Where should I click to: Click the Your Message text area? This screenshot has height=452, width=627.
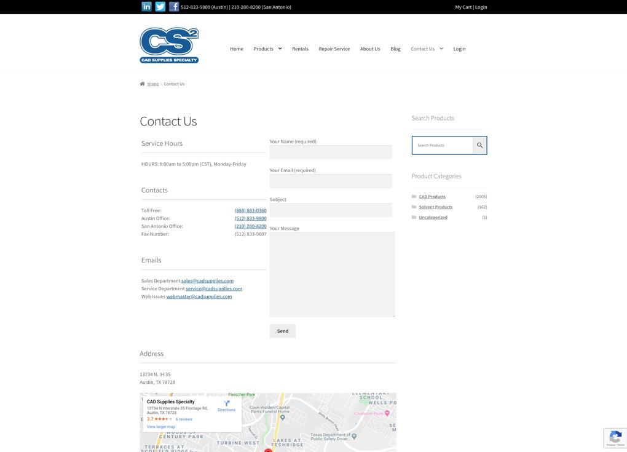(333, 274)
